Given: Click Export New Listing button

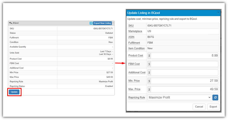Looking at the screenshot, I should [x=102, y=23].
